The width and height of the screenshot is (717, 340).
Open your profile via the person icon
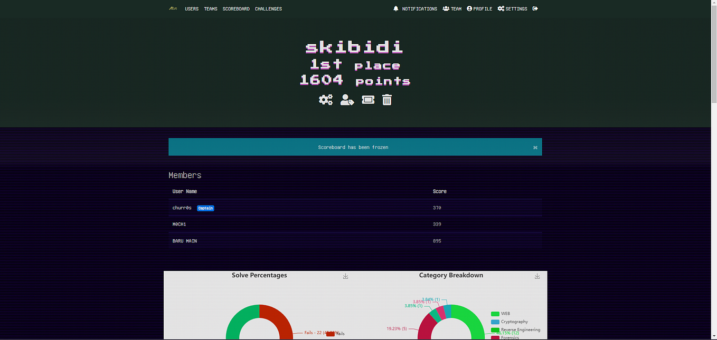pyautogui.click(x=479, y=8)
